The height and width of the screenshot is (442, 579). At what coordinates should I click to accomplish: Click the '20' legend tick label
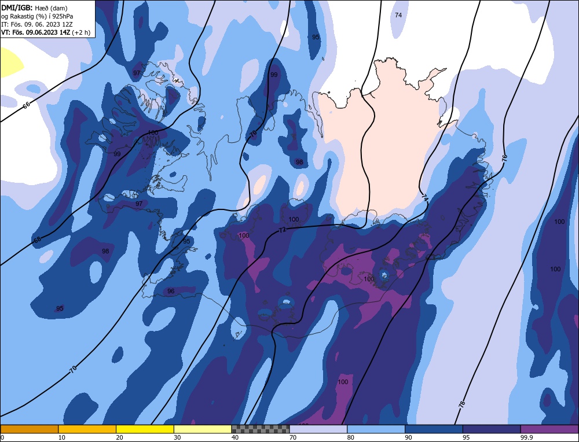(x=119, y=437)
